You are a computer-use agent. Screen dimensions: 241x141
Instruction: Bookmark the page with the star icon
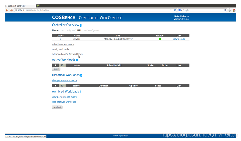pos(171,10)
